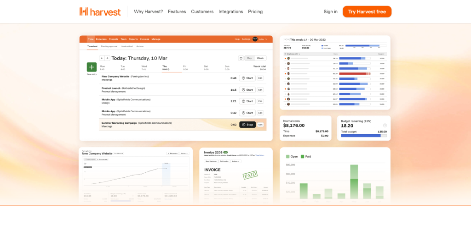471x225 pixels.
Task: Stop the Summer Marketing Campaign timer
Action: point(247,125)
